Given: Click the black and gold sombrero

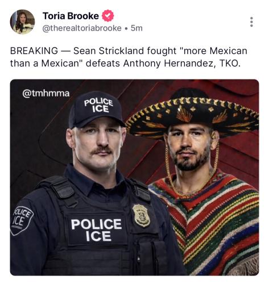Looking at the screenshot, I should (192, 114).
